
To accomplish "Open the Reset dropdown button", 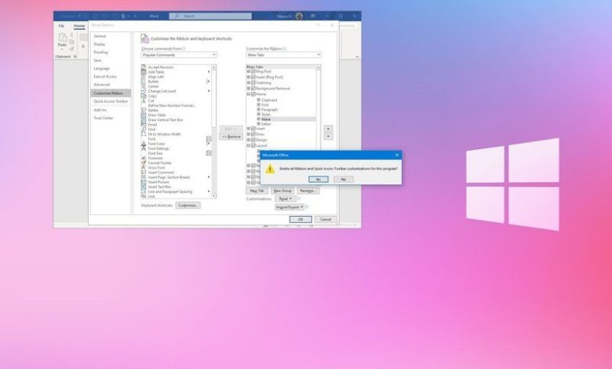I will (x=286, y=199).
